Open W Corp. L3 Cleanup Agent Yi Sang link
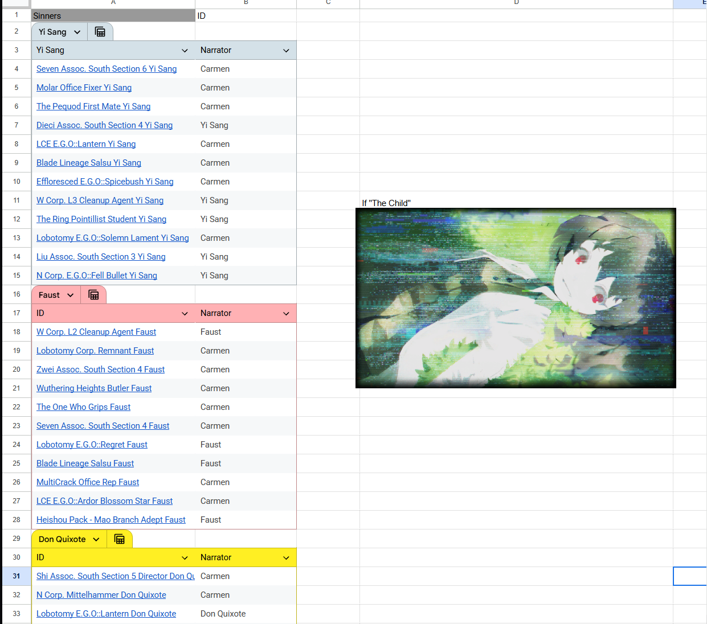707x624 pixels. tap(100, 200)
